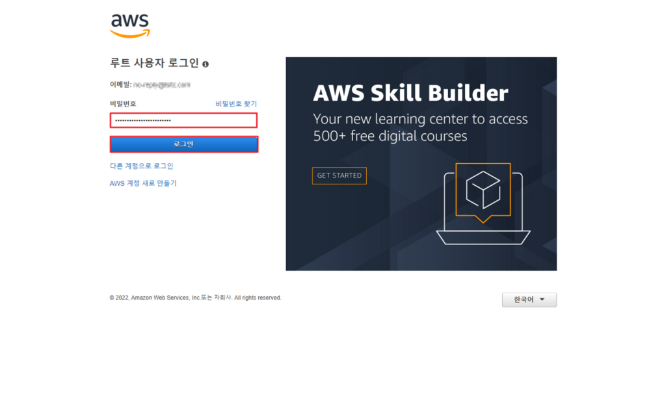Open info icon beside root user login heading
This screenshot has height=410, width=666.
tap(206, 64)
